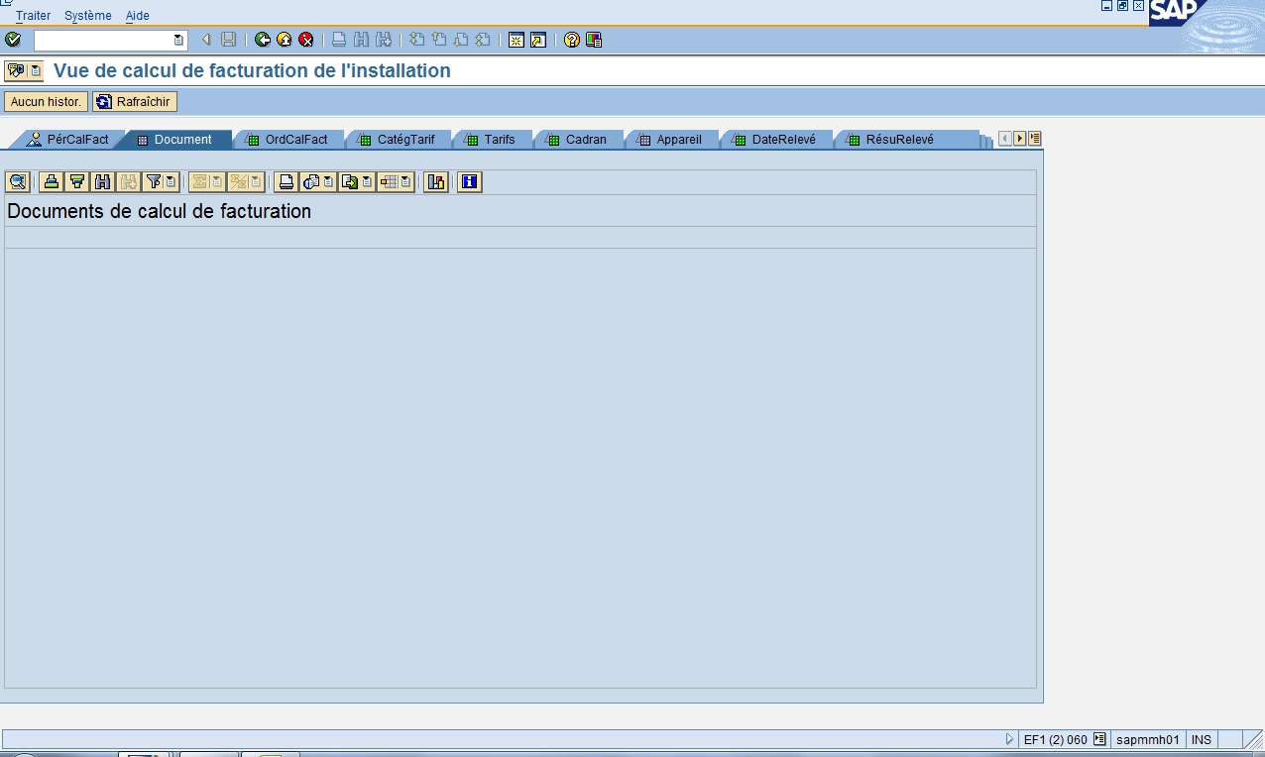This screenshot has height=757, width=1265.
Task: Switch to the PérCalFact tab
Action: click(67, 140)
